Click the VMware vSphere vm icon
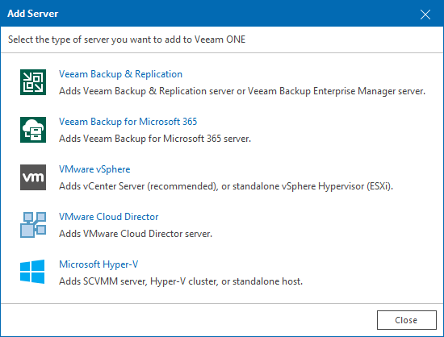The height and width of the screenshot is (337, 444). click(x=33, y=177)
